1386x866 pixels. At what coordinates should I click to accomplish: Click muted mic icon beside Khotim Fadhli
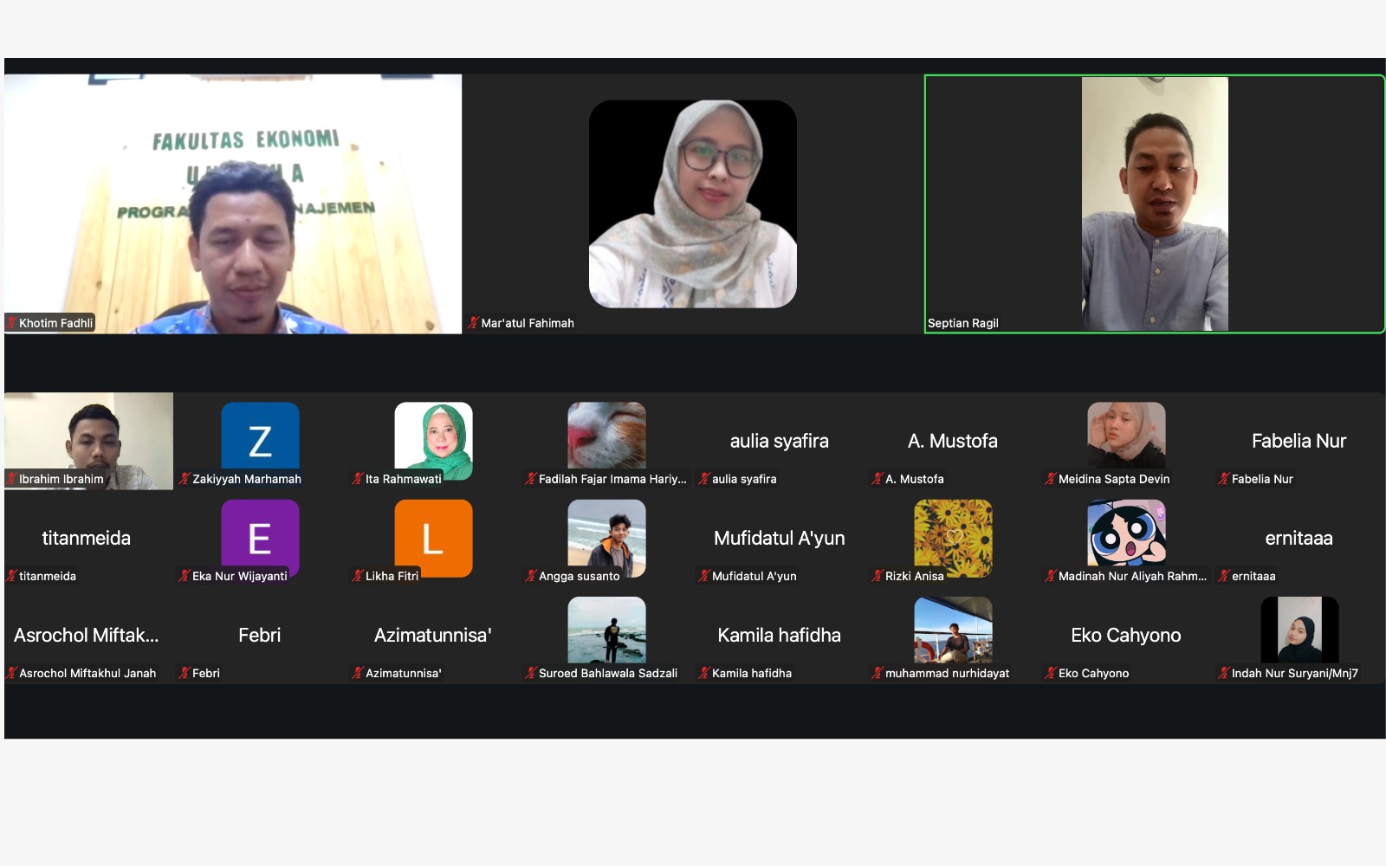pyautogui.click(x=11, y=323)
